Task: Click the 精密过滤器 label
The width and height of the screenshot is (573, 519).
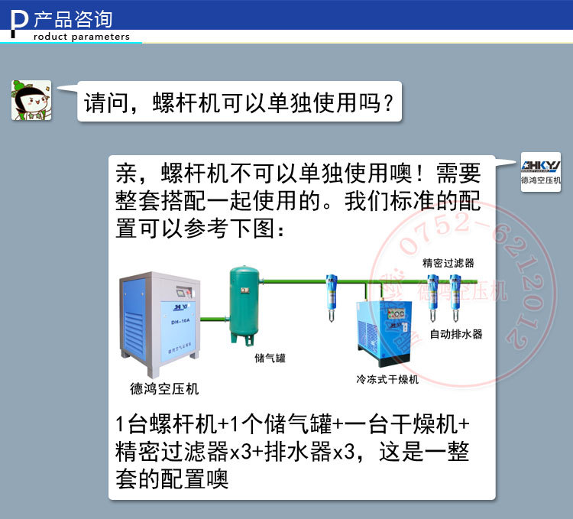Action: pyautogui.click(x=448, y=263)
